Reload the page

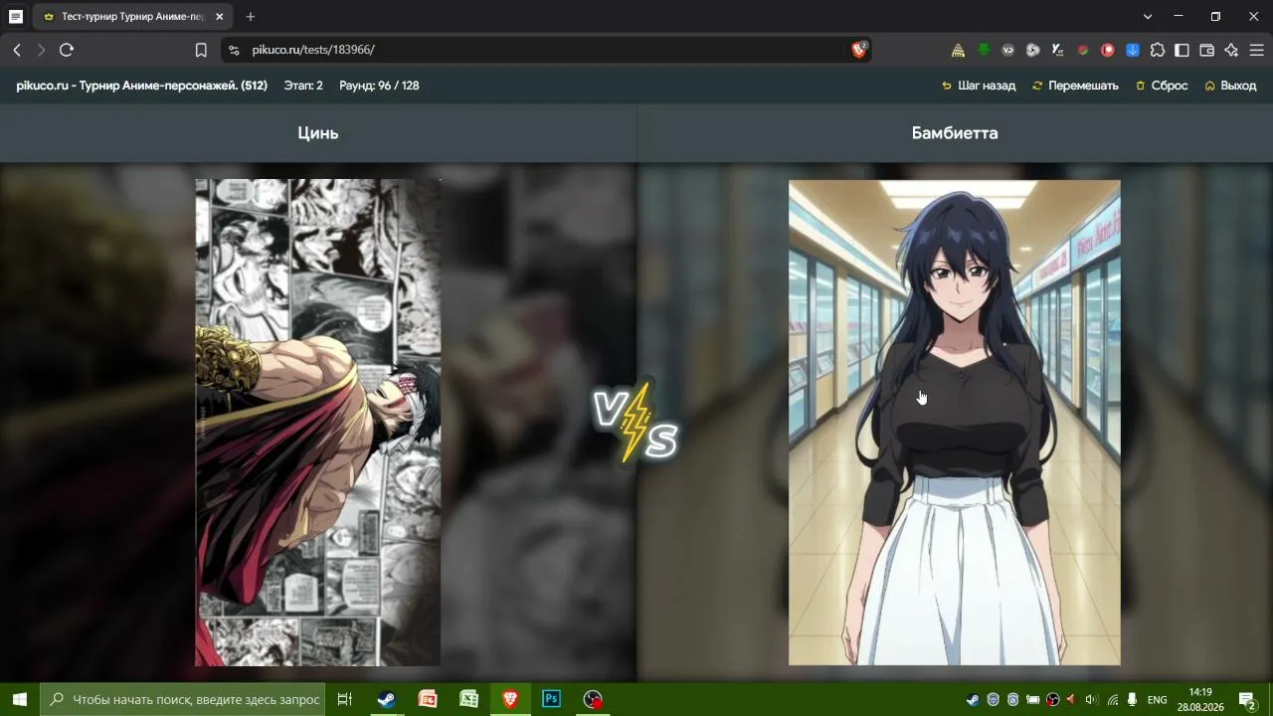pyautogui.click(x=67, y=50)
